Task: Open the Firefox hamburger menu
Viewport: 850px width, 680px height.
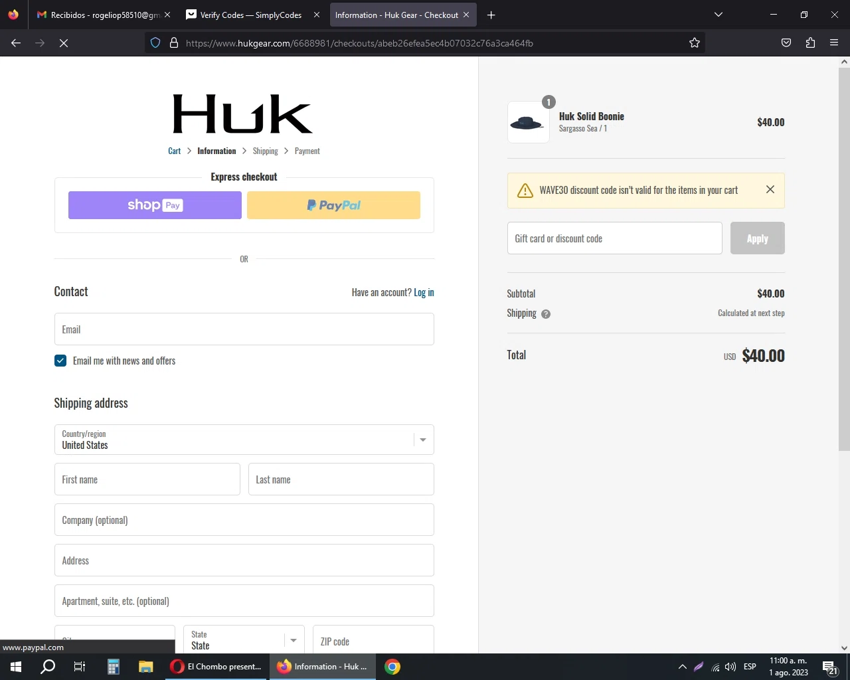Action: 834,43
